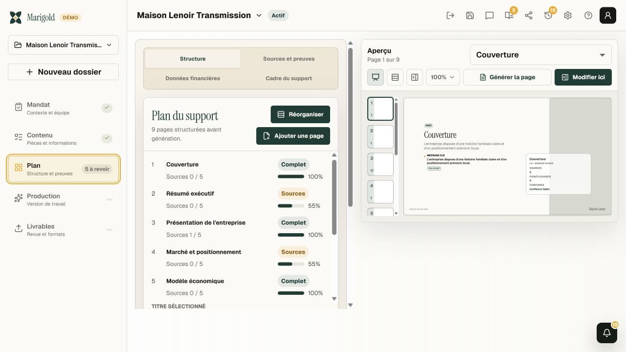Viewport: 626px width, 352px height.
Task: Click the Page 1 sur 9 label
Action: (x=383, y=60)
